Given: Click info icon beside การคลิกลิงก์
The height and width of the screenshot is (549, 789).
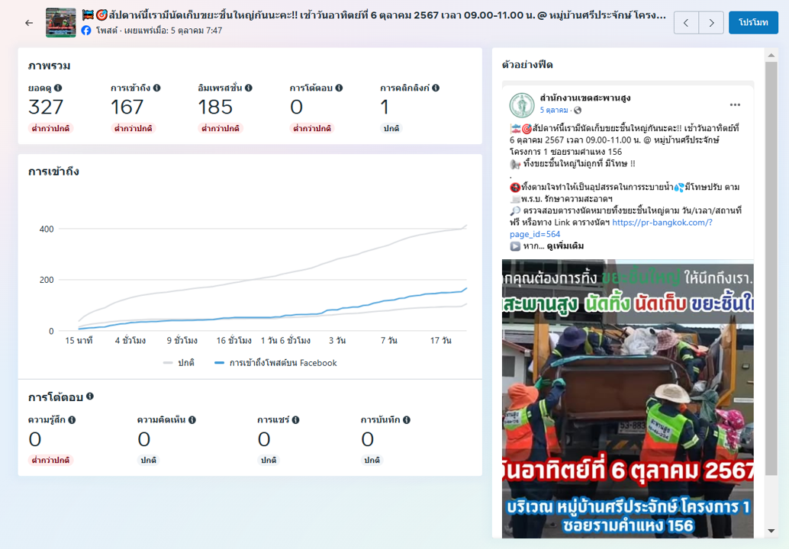Looking at the screenshot, I should 436,88.
